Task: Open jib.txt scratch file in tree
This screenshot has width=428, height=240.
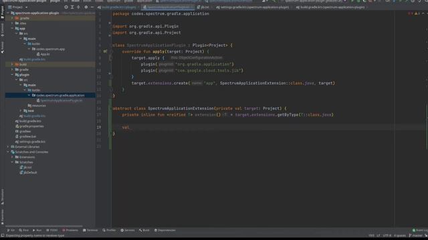Action: tap(25, 167)
